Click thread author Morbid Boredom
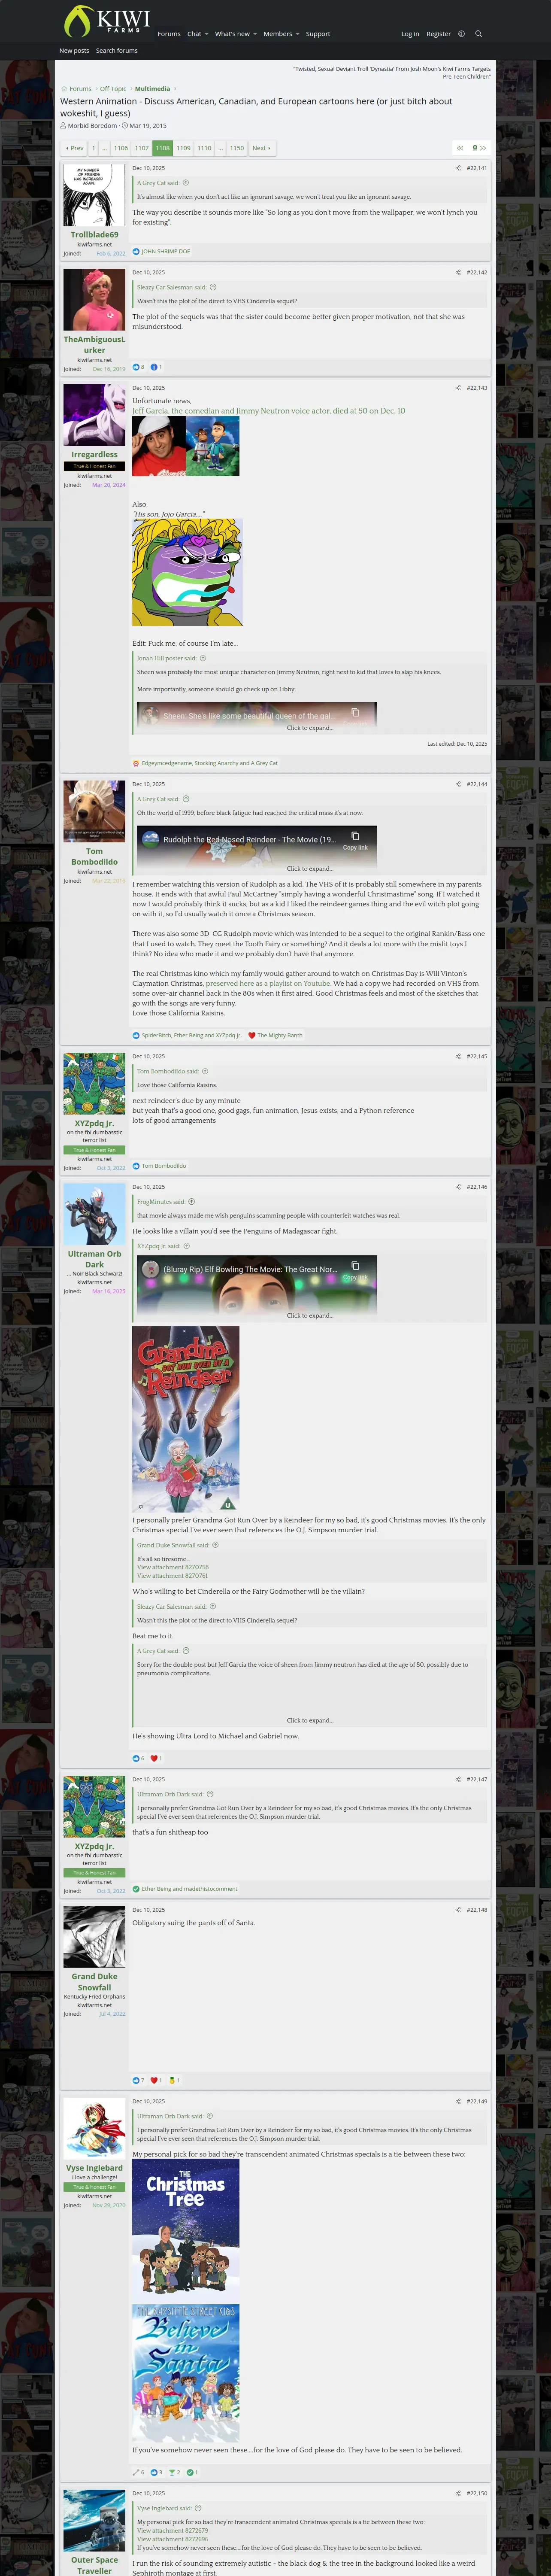Image resolution: width=551 pixels, height=2576 pixels. coord(92,126)
